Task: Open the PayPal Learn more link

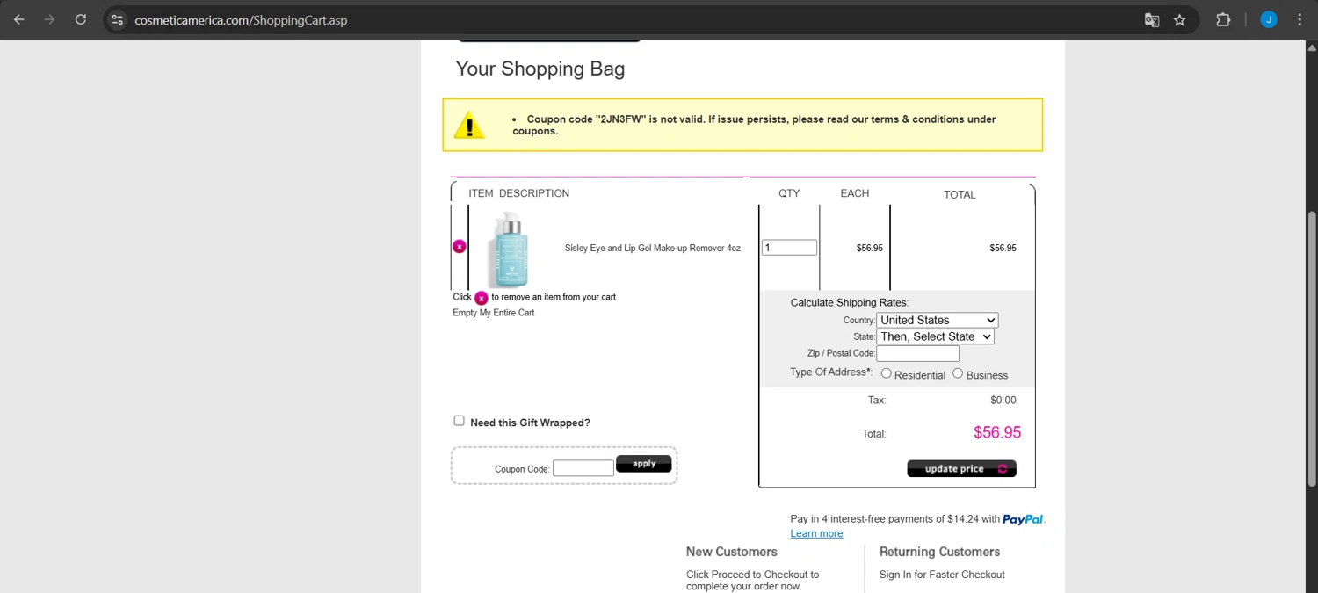Action: (x=816, y=533)
